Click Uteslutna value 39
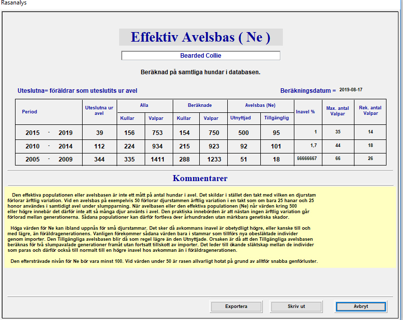403x320 pixels. 100,133
